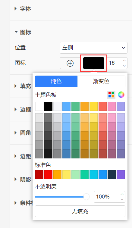Pick the darkest blue theme shade

pyautogui.click(x=66, y=154)
